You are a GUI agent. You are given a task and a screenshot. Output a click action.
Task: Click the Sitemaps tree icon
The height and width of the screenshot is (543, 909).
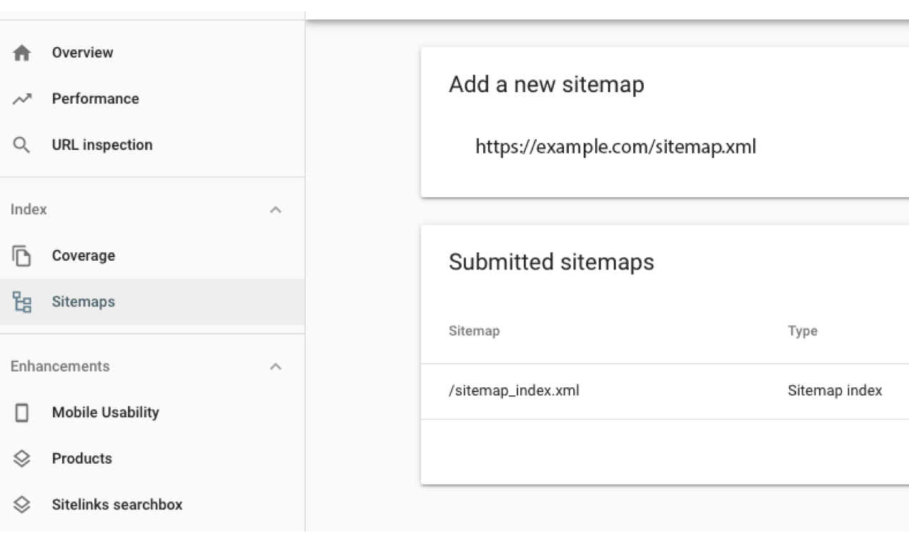(x=23, y=302)
